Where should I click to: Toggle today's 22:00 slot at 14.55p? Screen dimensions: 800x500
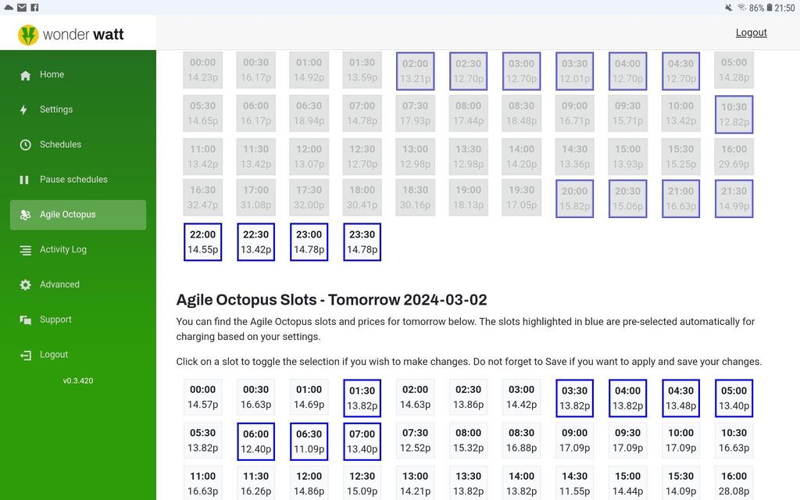(x=202, y=242)
